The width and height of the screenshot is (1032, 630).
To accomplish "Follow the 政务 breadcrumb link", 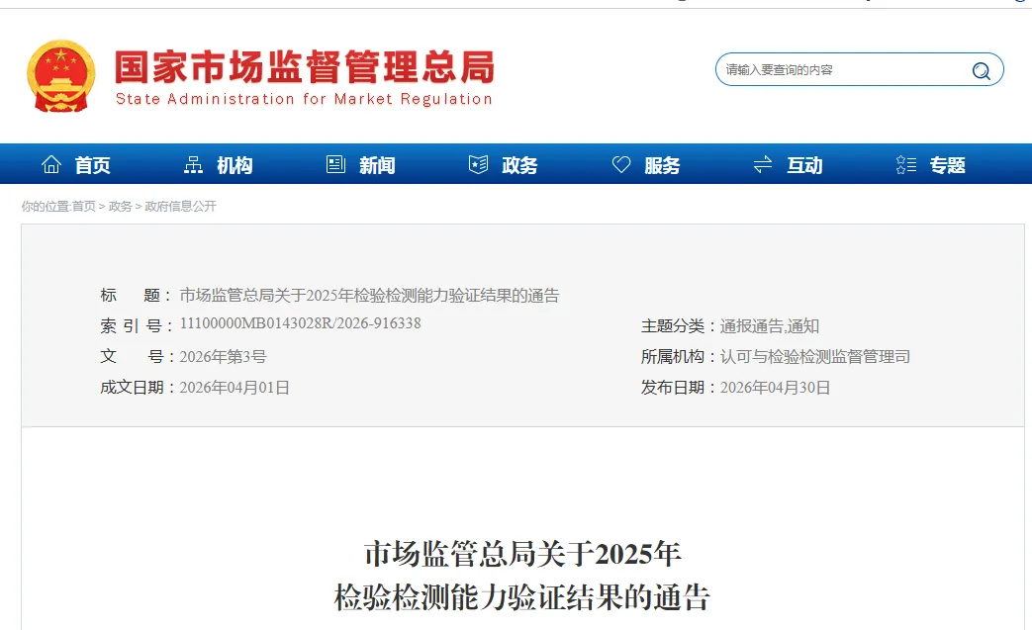I will coord(120,207).
